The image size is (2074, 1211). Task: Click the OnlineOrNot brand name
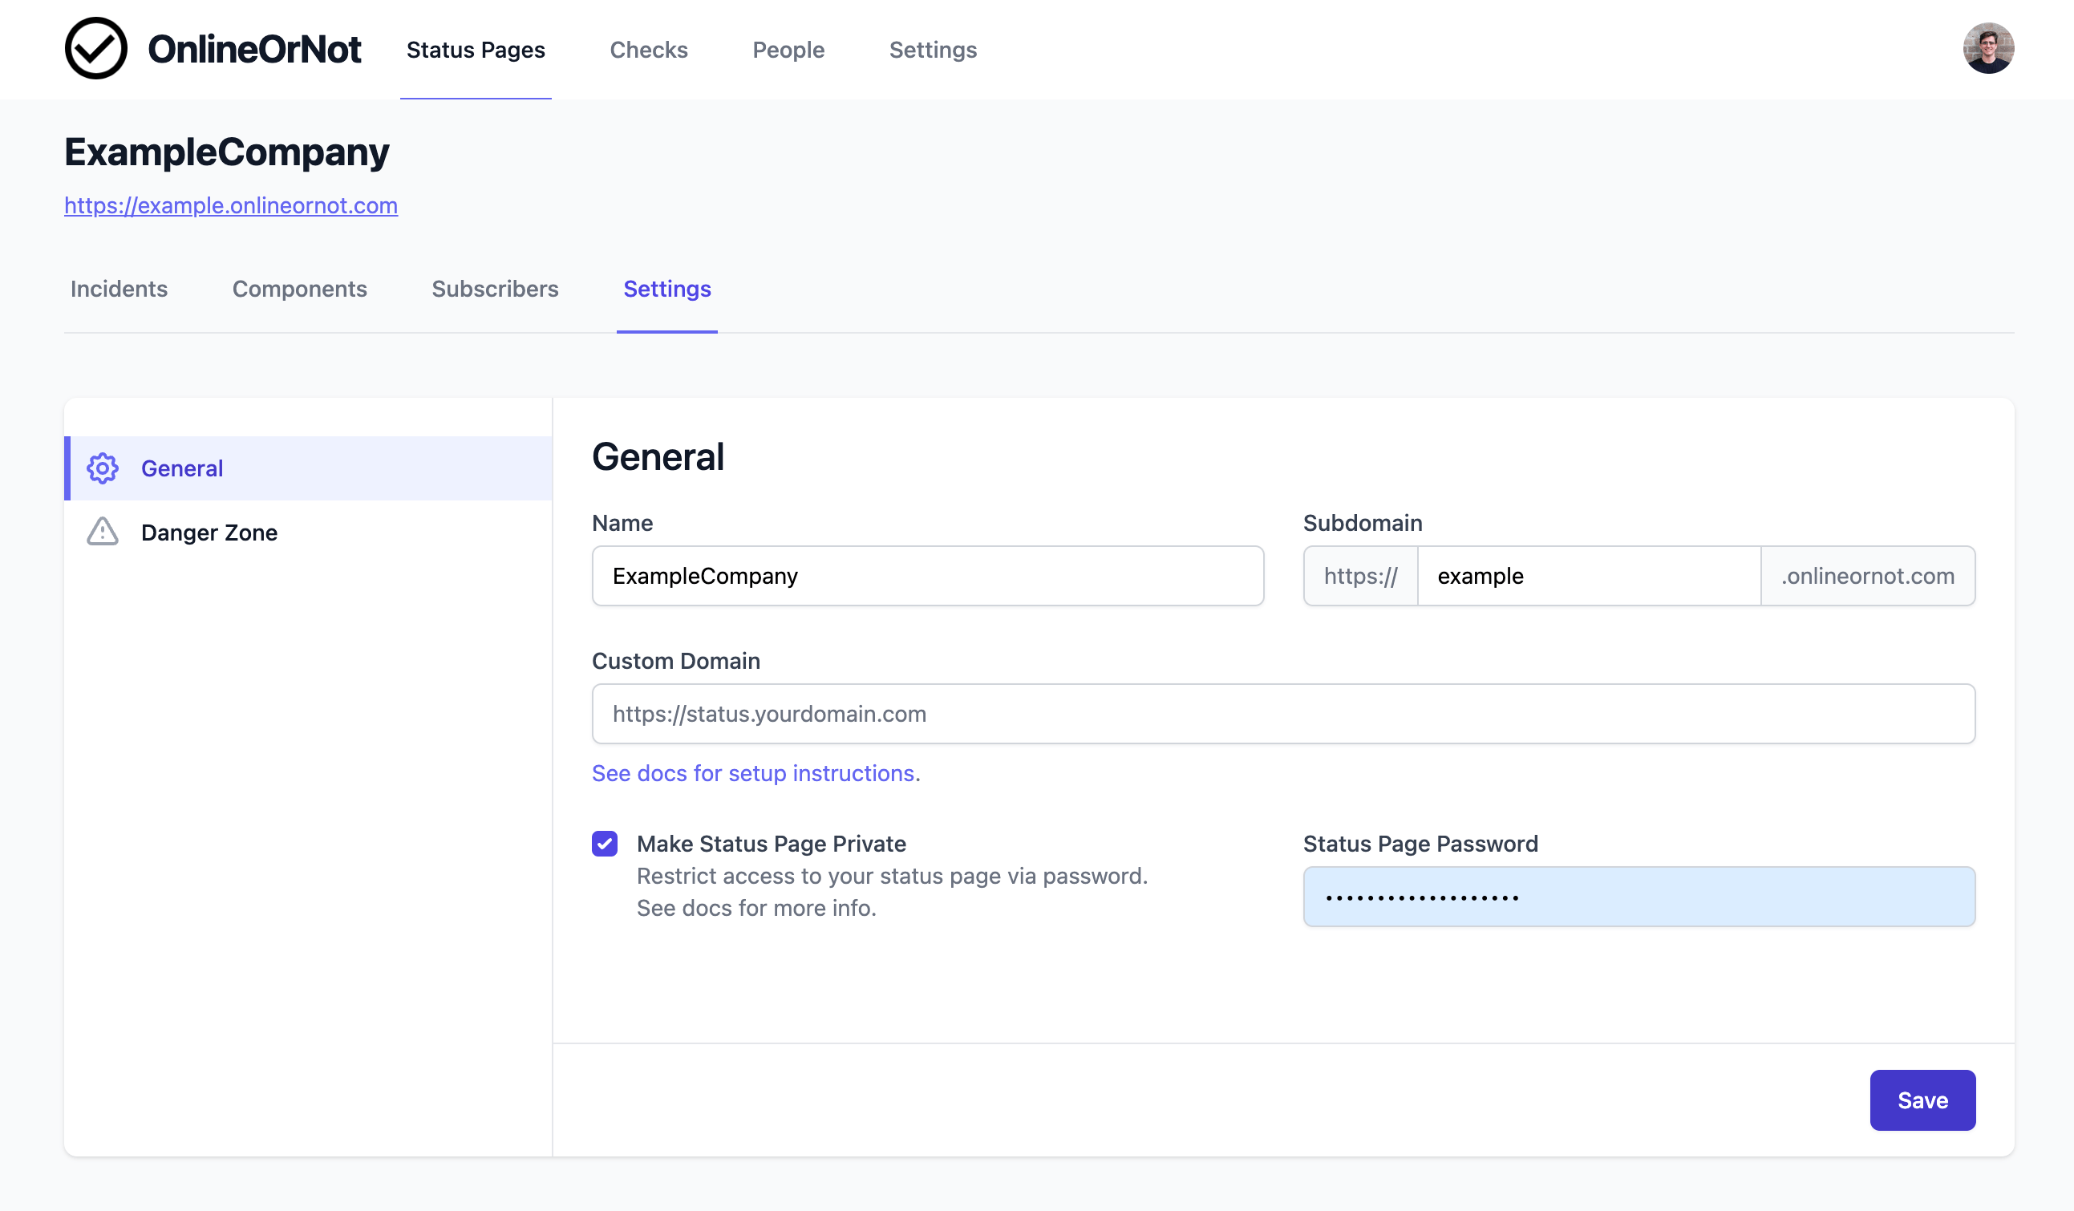click(x=254, y=49)
